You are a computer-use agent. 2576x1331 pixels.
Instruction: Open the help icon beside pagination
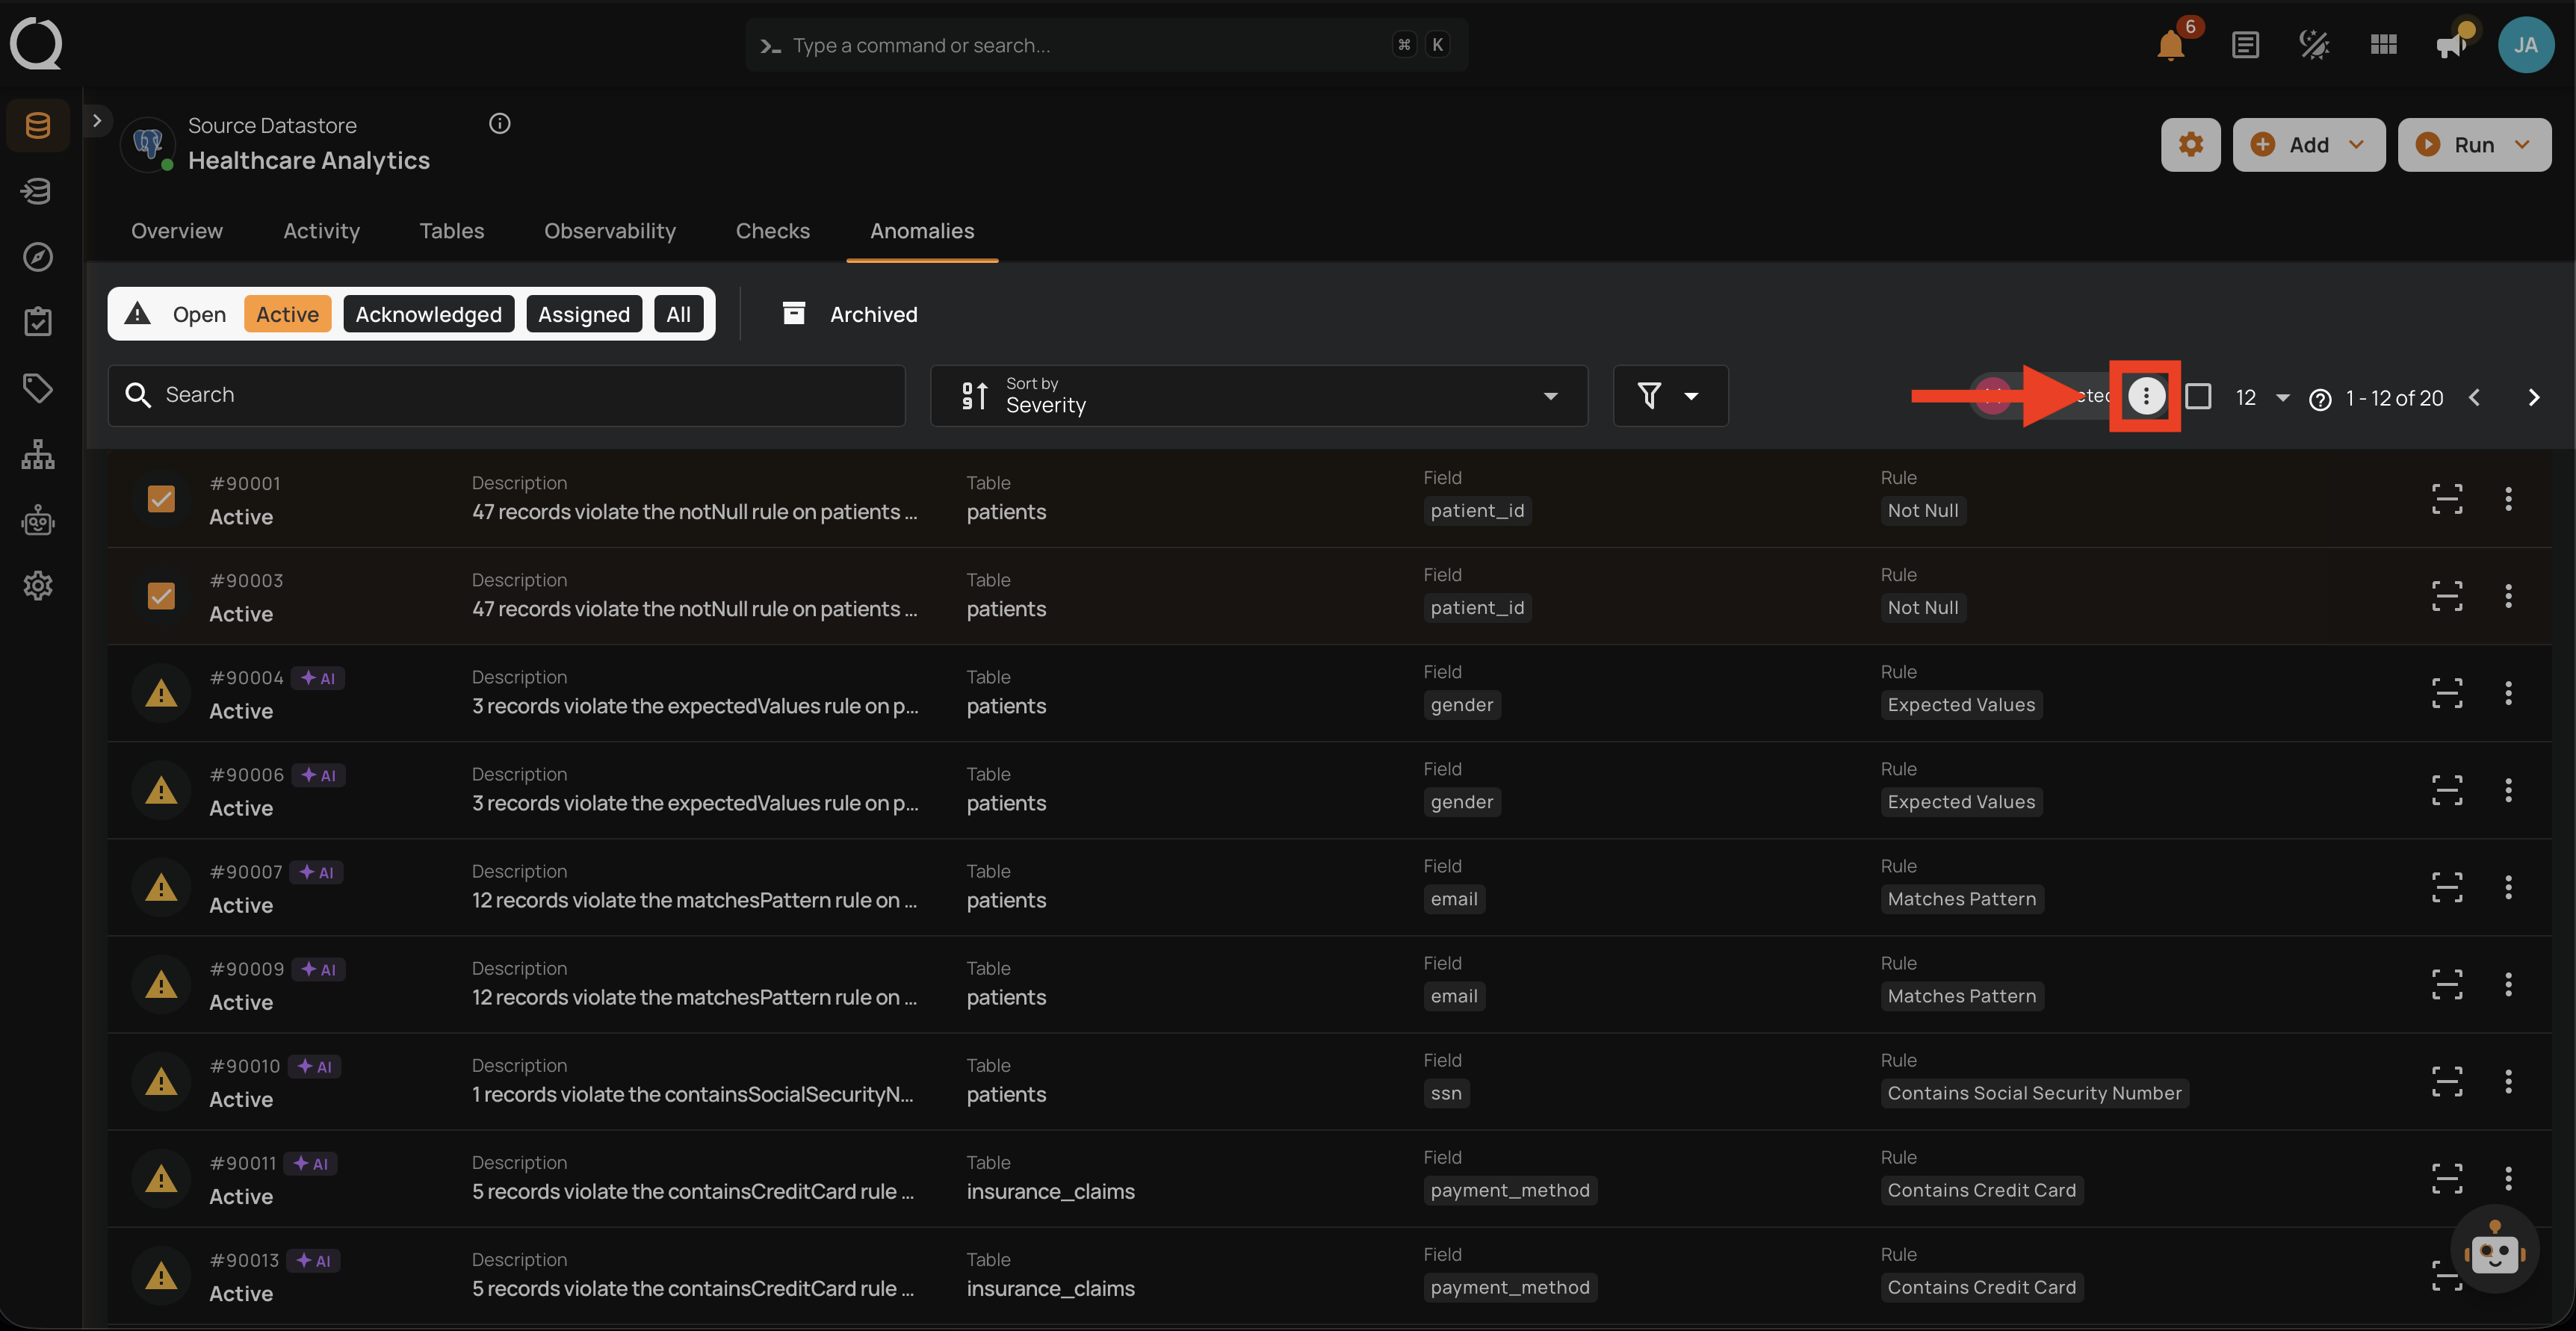2319,399
